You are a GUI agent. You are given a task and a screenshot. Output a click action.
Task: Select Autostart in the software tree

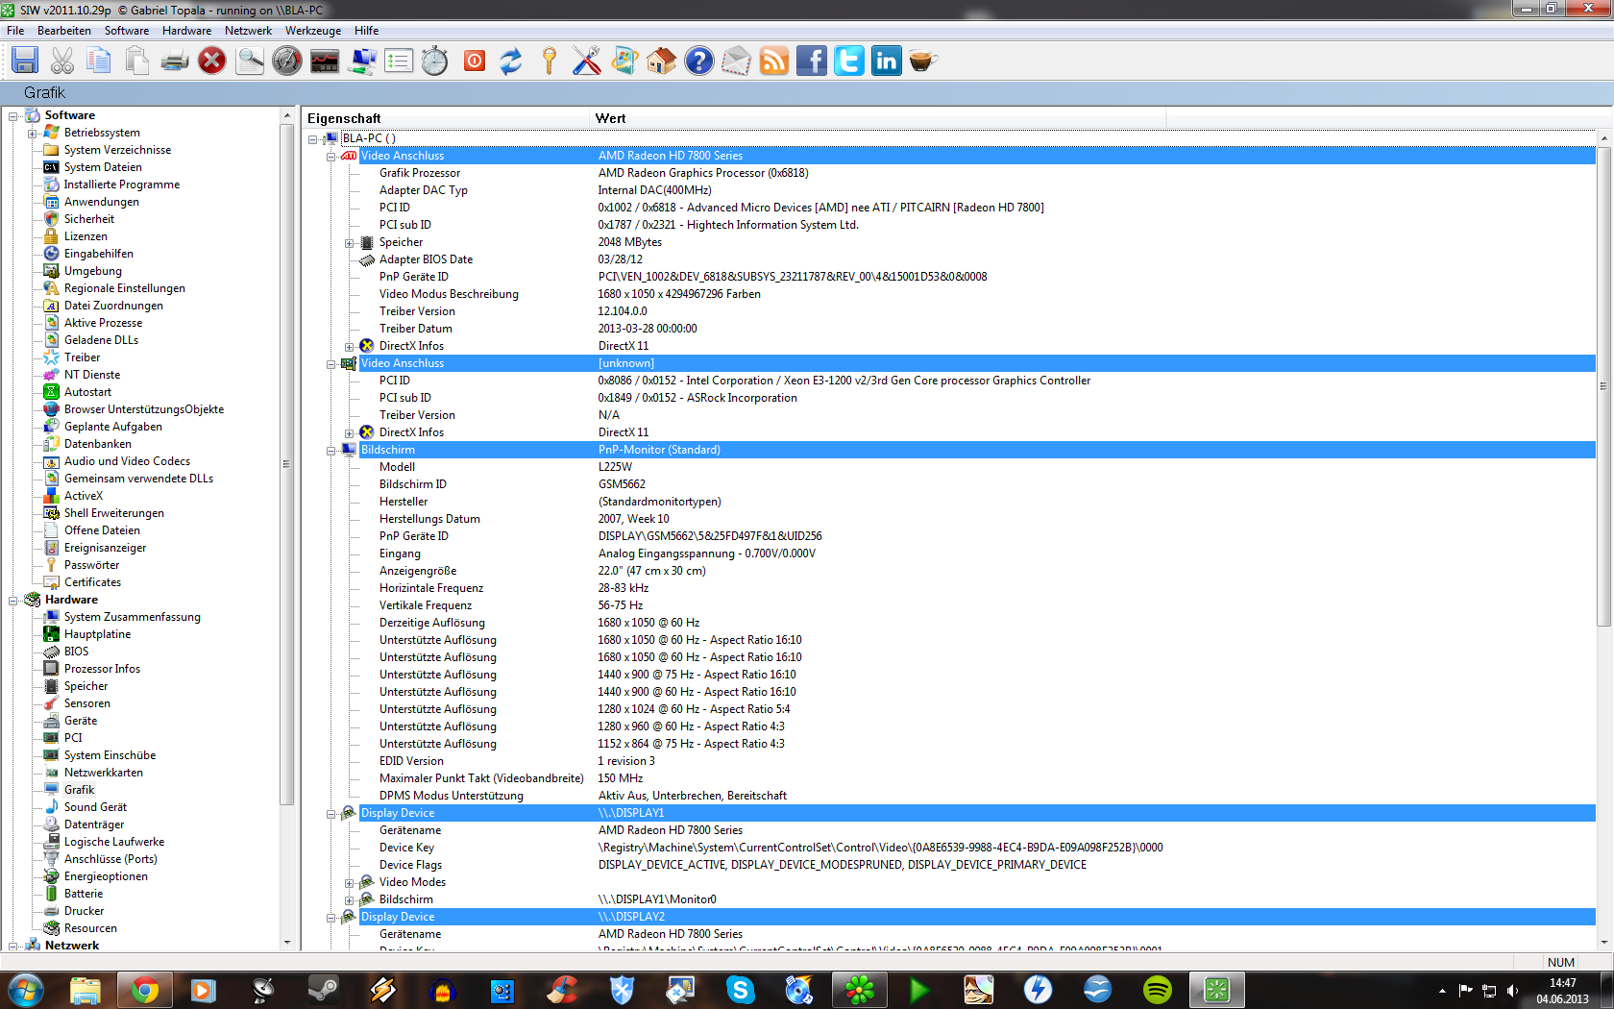tap(87, 392)
